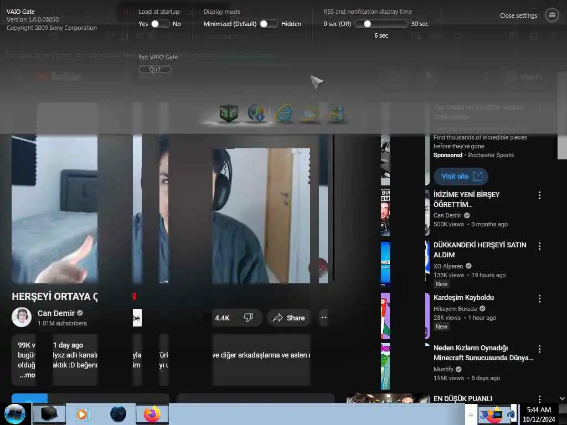Click Rochester Sports sponsor text
Screen dimensions: 567x425
click(x=491, y=155)
